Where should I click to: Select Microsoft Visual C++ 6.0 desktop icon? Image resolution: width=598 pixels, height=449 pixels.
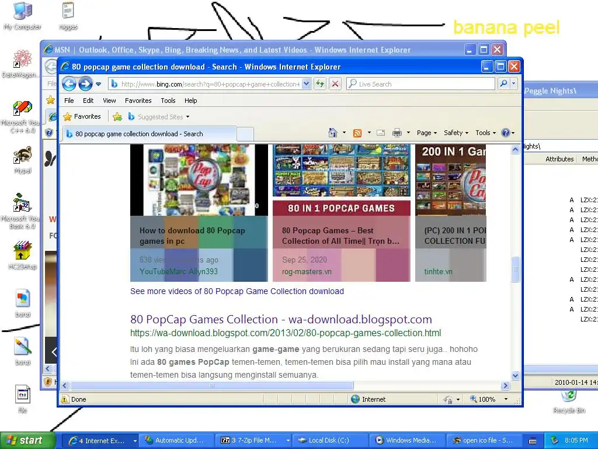tap(21, 117)
